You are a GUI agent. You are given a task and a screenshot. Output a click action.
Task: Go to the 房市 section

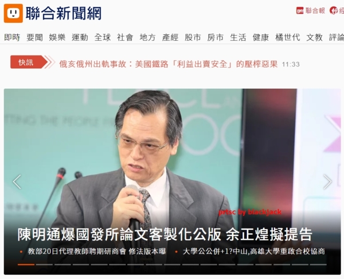[216, 37]
